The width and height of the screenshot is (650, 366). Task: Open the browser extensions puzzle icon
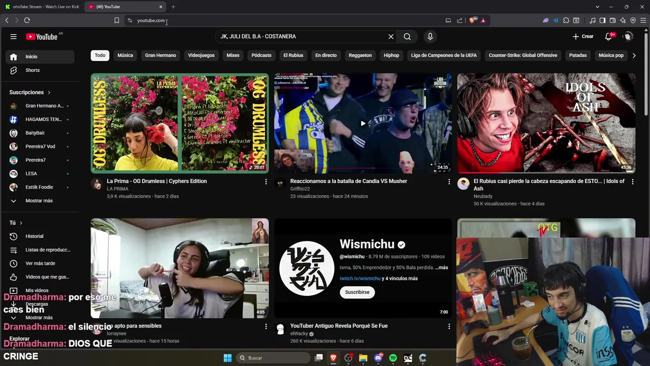point(566,20)
